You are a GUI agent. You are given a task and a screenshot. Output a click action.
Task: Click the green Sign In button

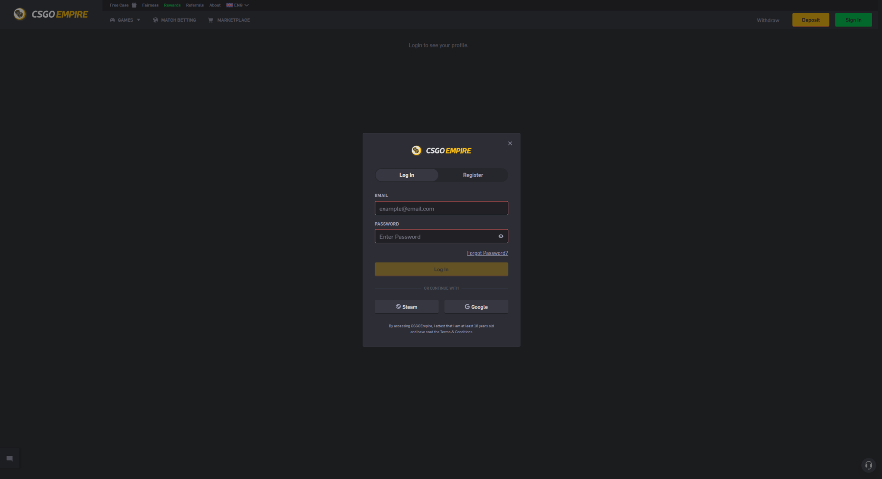853,20
